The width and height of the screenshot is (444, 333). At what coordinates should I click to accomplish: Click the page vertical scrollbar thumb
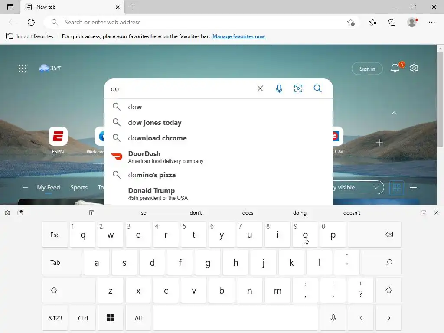point(440,99)
